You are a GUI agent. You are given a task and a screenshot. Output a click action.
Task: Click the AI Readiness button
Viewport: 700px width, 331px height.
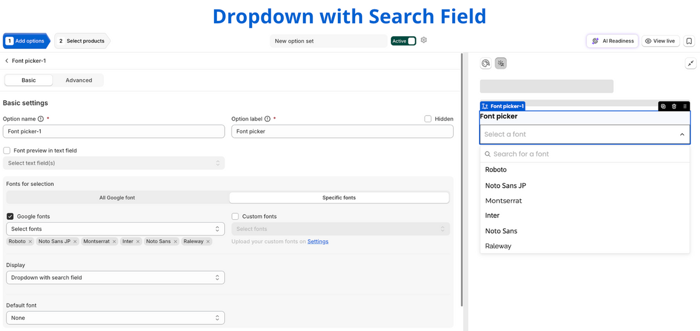(612, 41)
